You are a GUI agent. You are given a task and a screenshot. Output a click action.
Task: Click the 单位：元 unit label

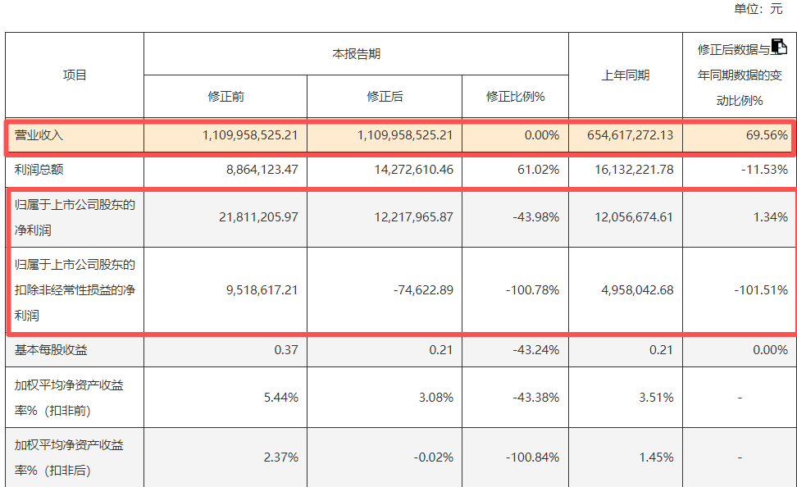pyautogui.click(x=758, y=9)
